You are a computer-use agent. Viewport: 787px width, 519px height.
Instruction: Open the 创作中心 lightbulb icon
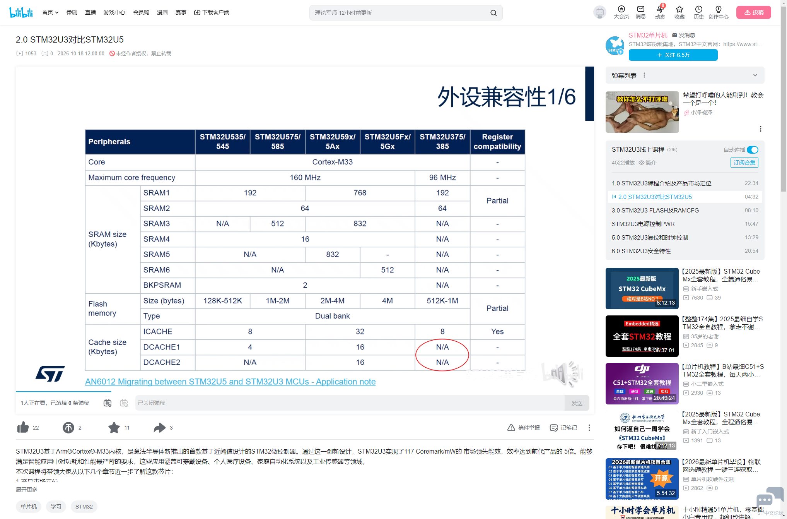coord(719,12)
